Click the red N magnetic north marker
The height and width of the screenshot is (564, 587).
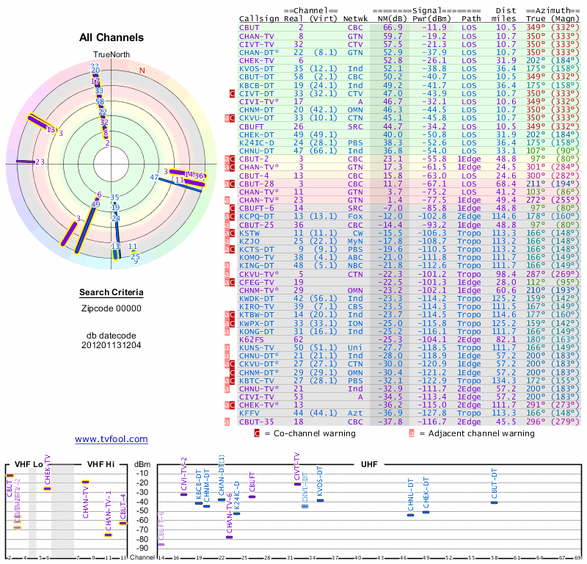[142, 70]
